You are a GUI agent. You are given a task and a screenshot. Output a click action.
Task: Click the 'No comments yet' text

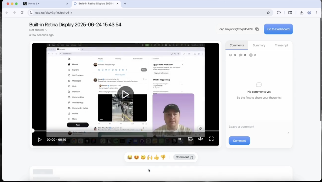pyautogui.click(x=259, y=92)
